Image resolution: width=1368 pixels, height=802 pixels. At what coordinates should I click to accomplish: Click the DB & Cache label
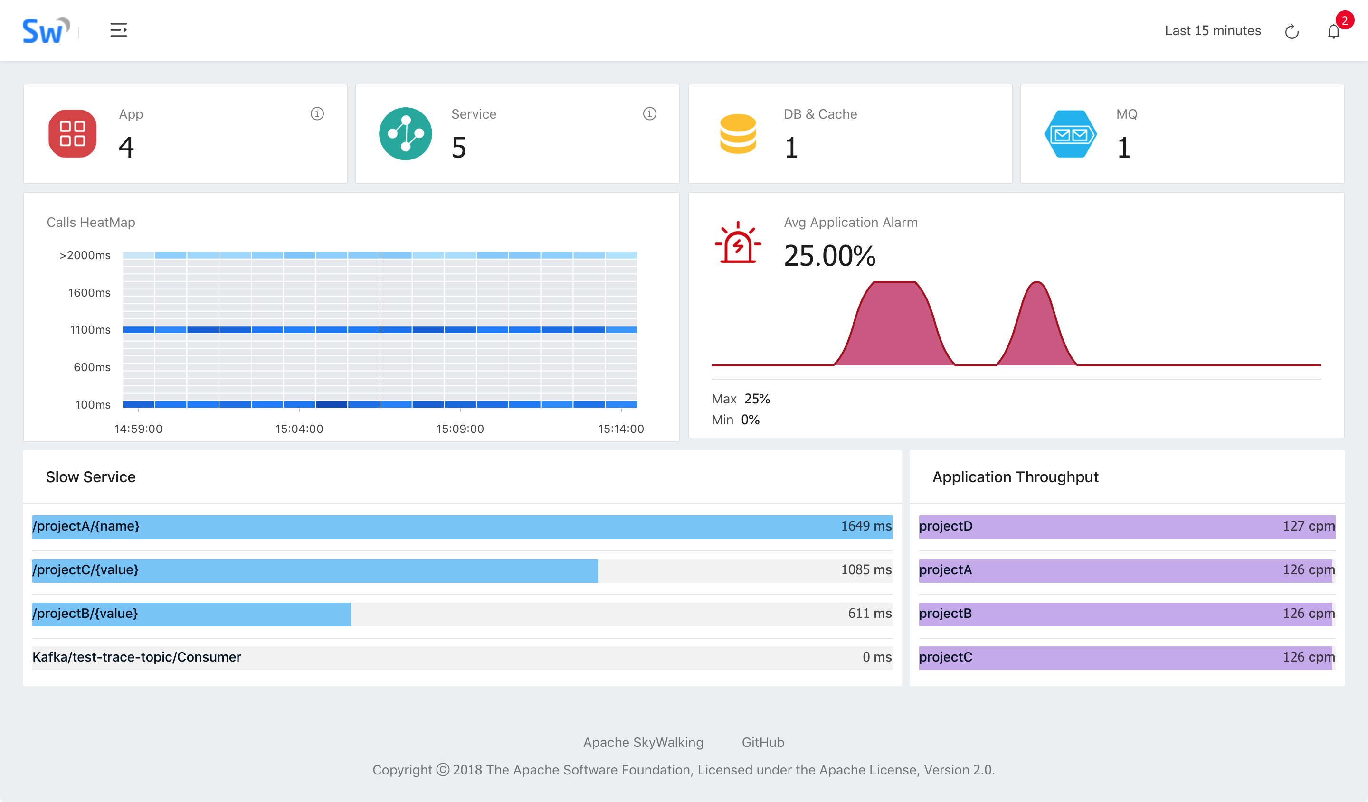tap(820, 114)
